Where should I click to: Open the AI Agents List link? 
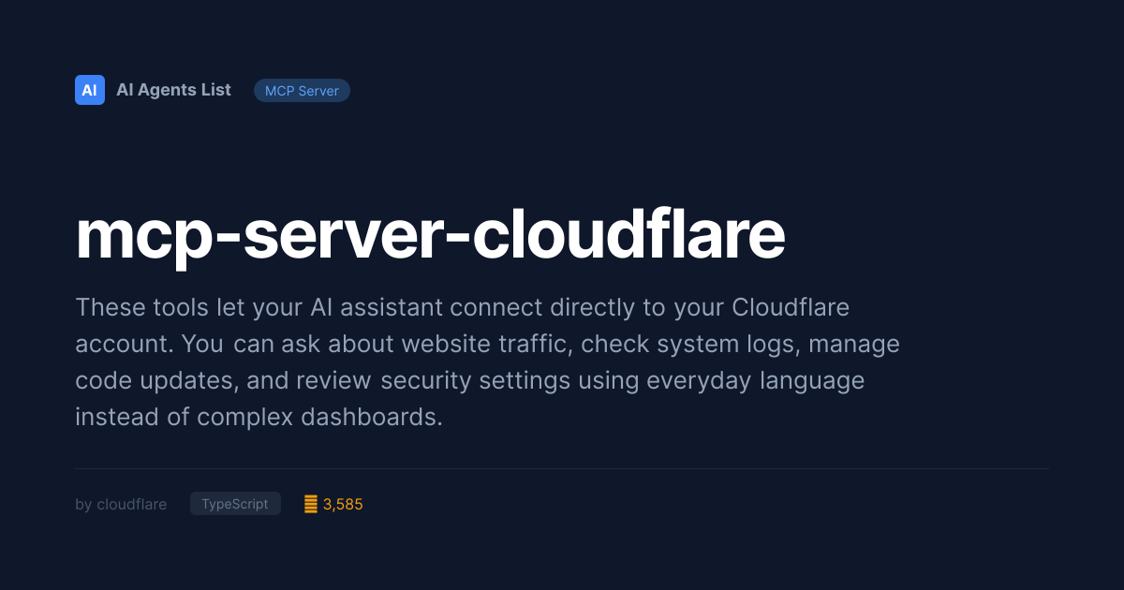pyautogui.click(x=173, y=90)
